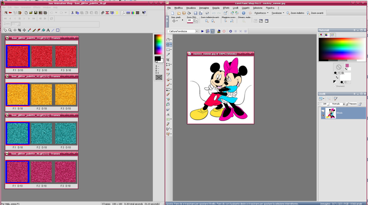Open Livelli menu in Paint Shop Pro
Image resolution: width=368 pixels, height=205 pixels.
click(236, 8)
